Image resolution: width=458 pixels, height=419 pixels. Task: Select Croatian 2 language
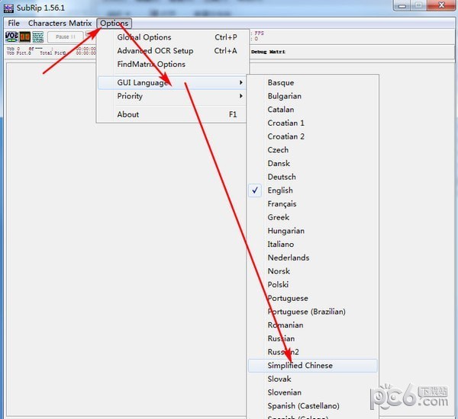(x=312, y=136)
